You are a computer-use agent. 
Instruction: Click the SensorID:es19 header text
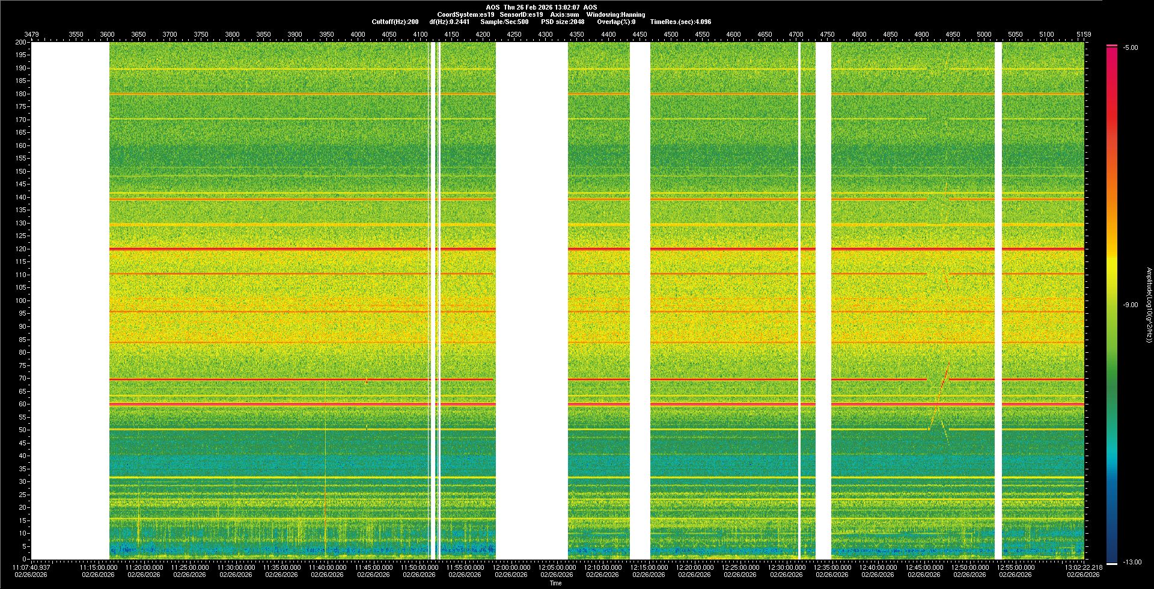(x=521, y=14)
